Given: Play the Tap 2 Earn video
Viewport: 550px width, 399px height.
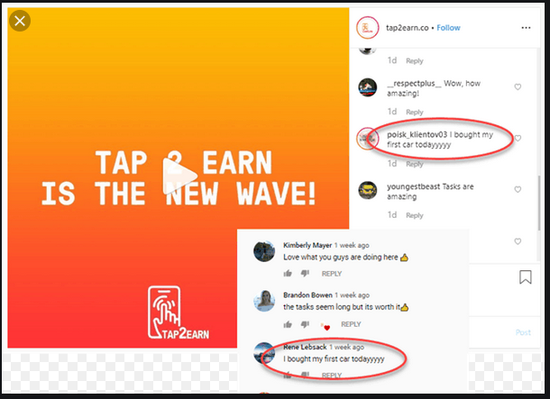Looking at the screenshot, I should pos(179,177).
